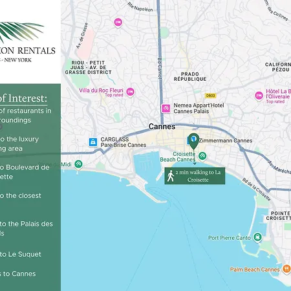This screenshot has width=291, height=291.
Task: Click RIOU - PETIT JUAS district label
Action: click(x=89, y=67)
